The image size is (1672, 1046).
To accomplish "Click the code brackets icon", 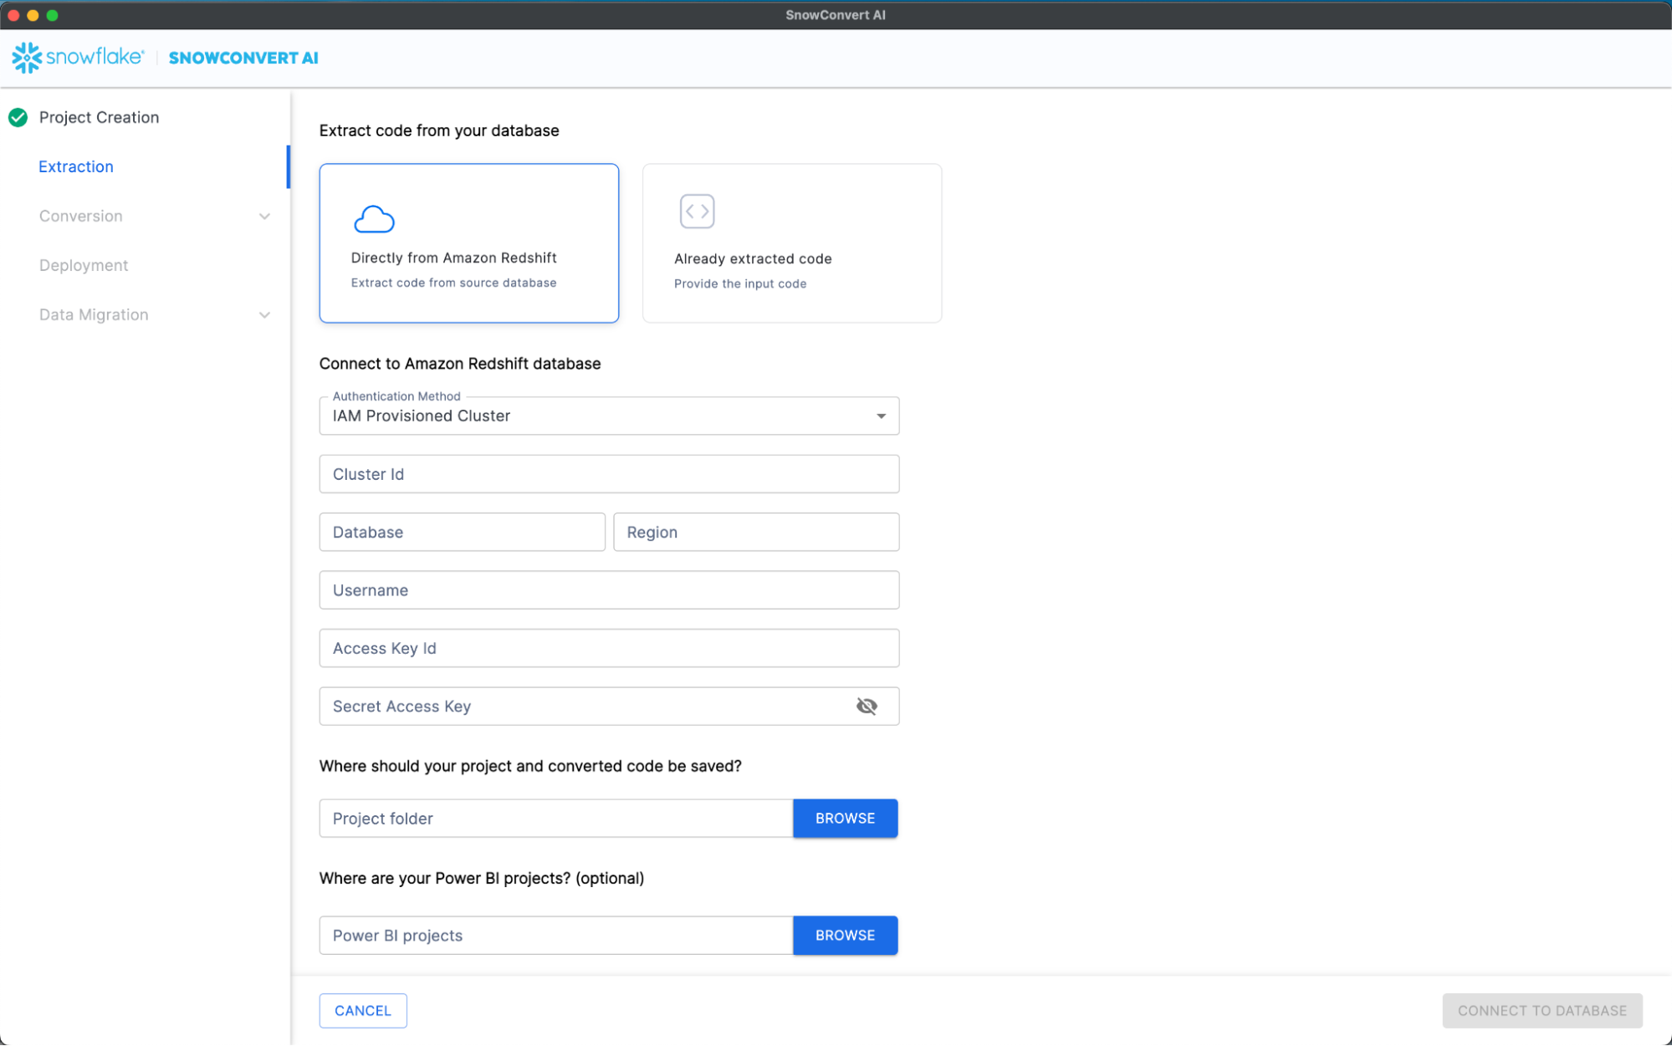I will (697, 212).
